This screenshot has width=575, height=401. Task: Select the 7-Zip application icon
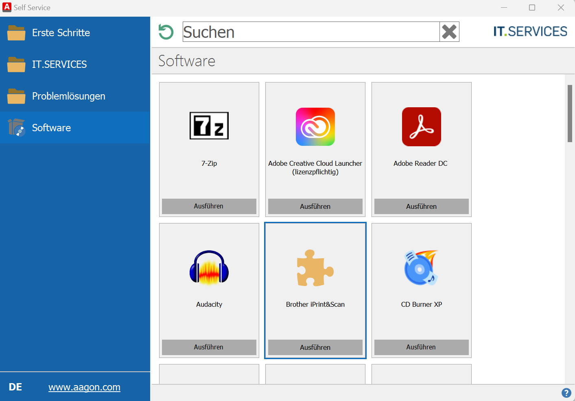209,126
